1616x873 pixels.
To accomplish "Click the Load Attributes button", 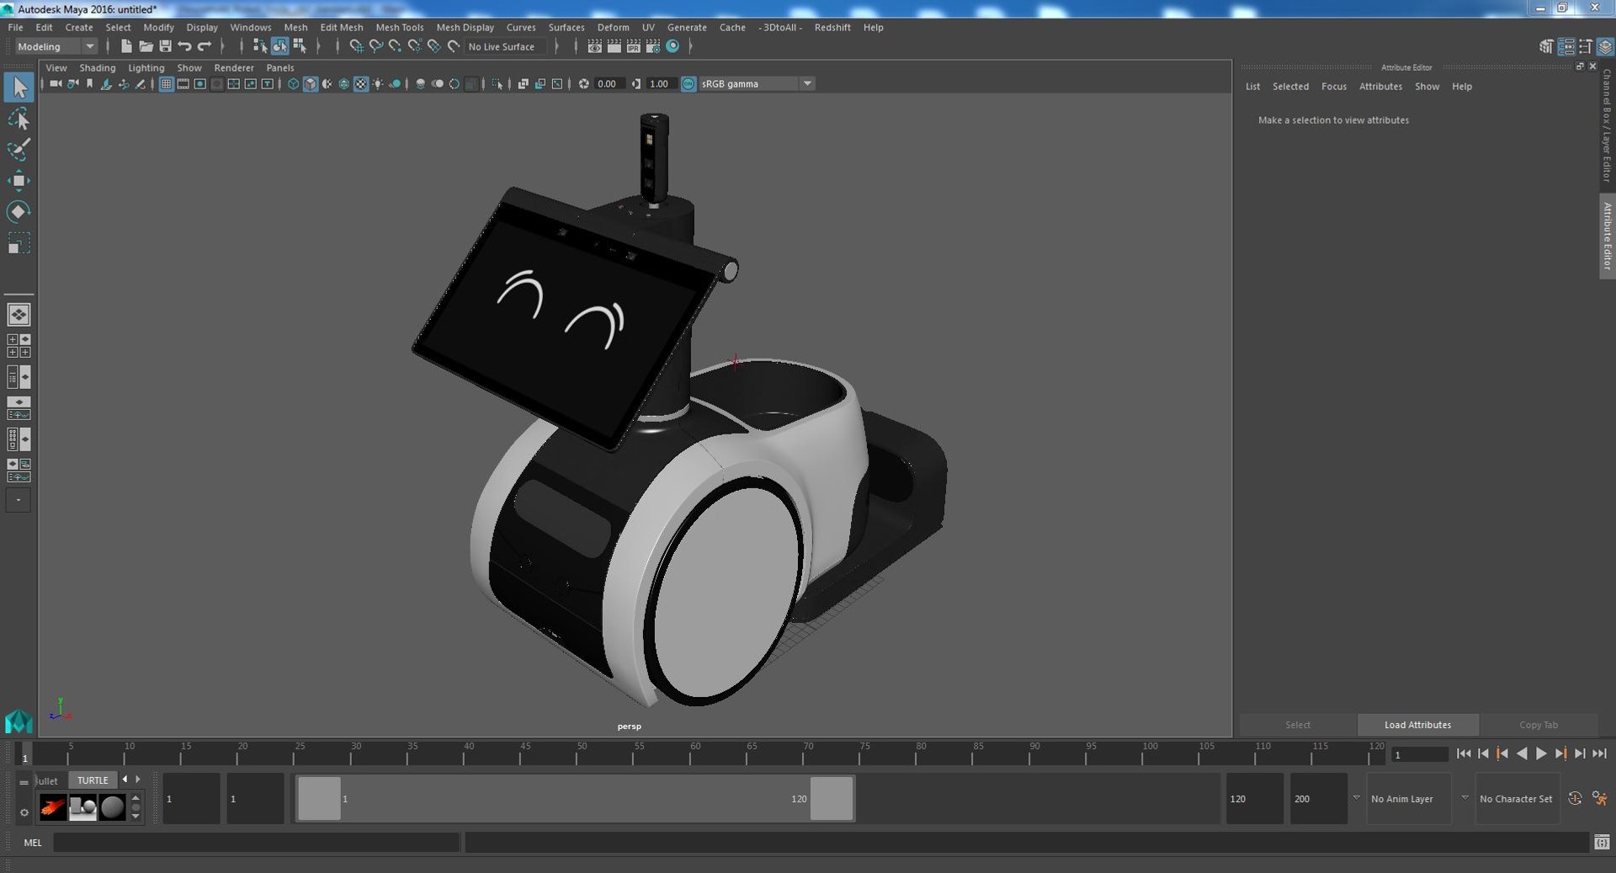I will [x=1418, y=725].
